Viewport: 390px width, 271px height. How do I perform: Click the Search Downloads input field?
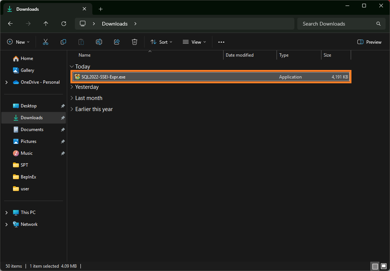[x=337, y=24]
